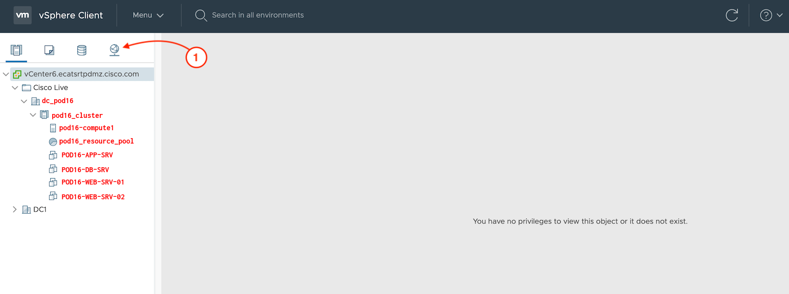
Task: Switch to VMs and Templates view icon
Action: 49,50
